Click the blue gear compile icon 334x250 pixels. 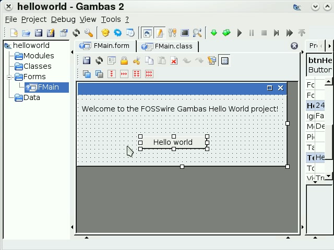[117, 33]
